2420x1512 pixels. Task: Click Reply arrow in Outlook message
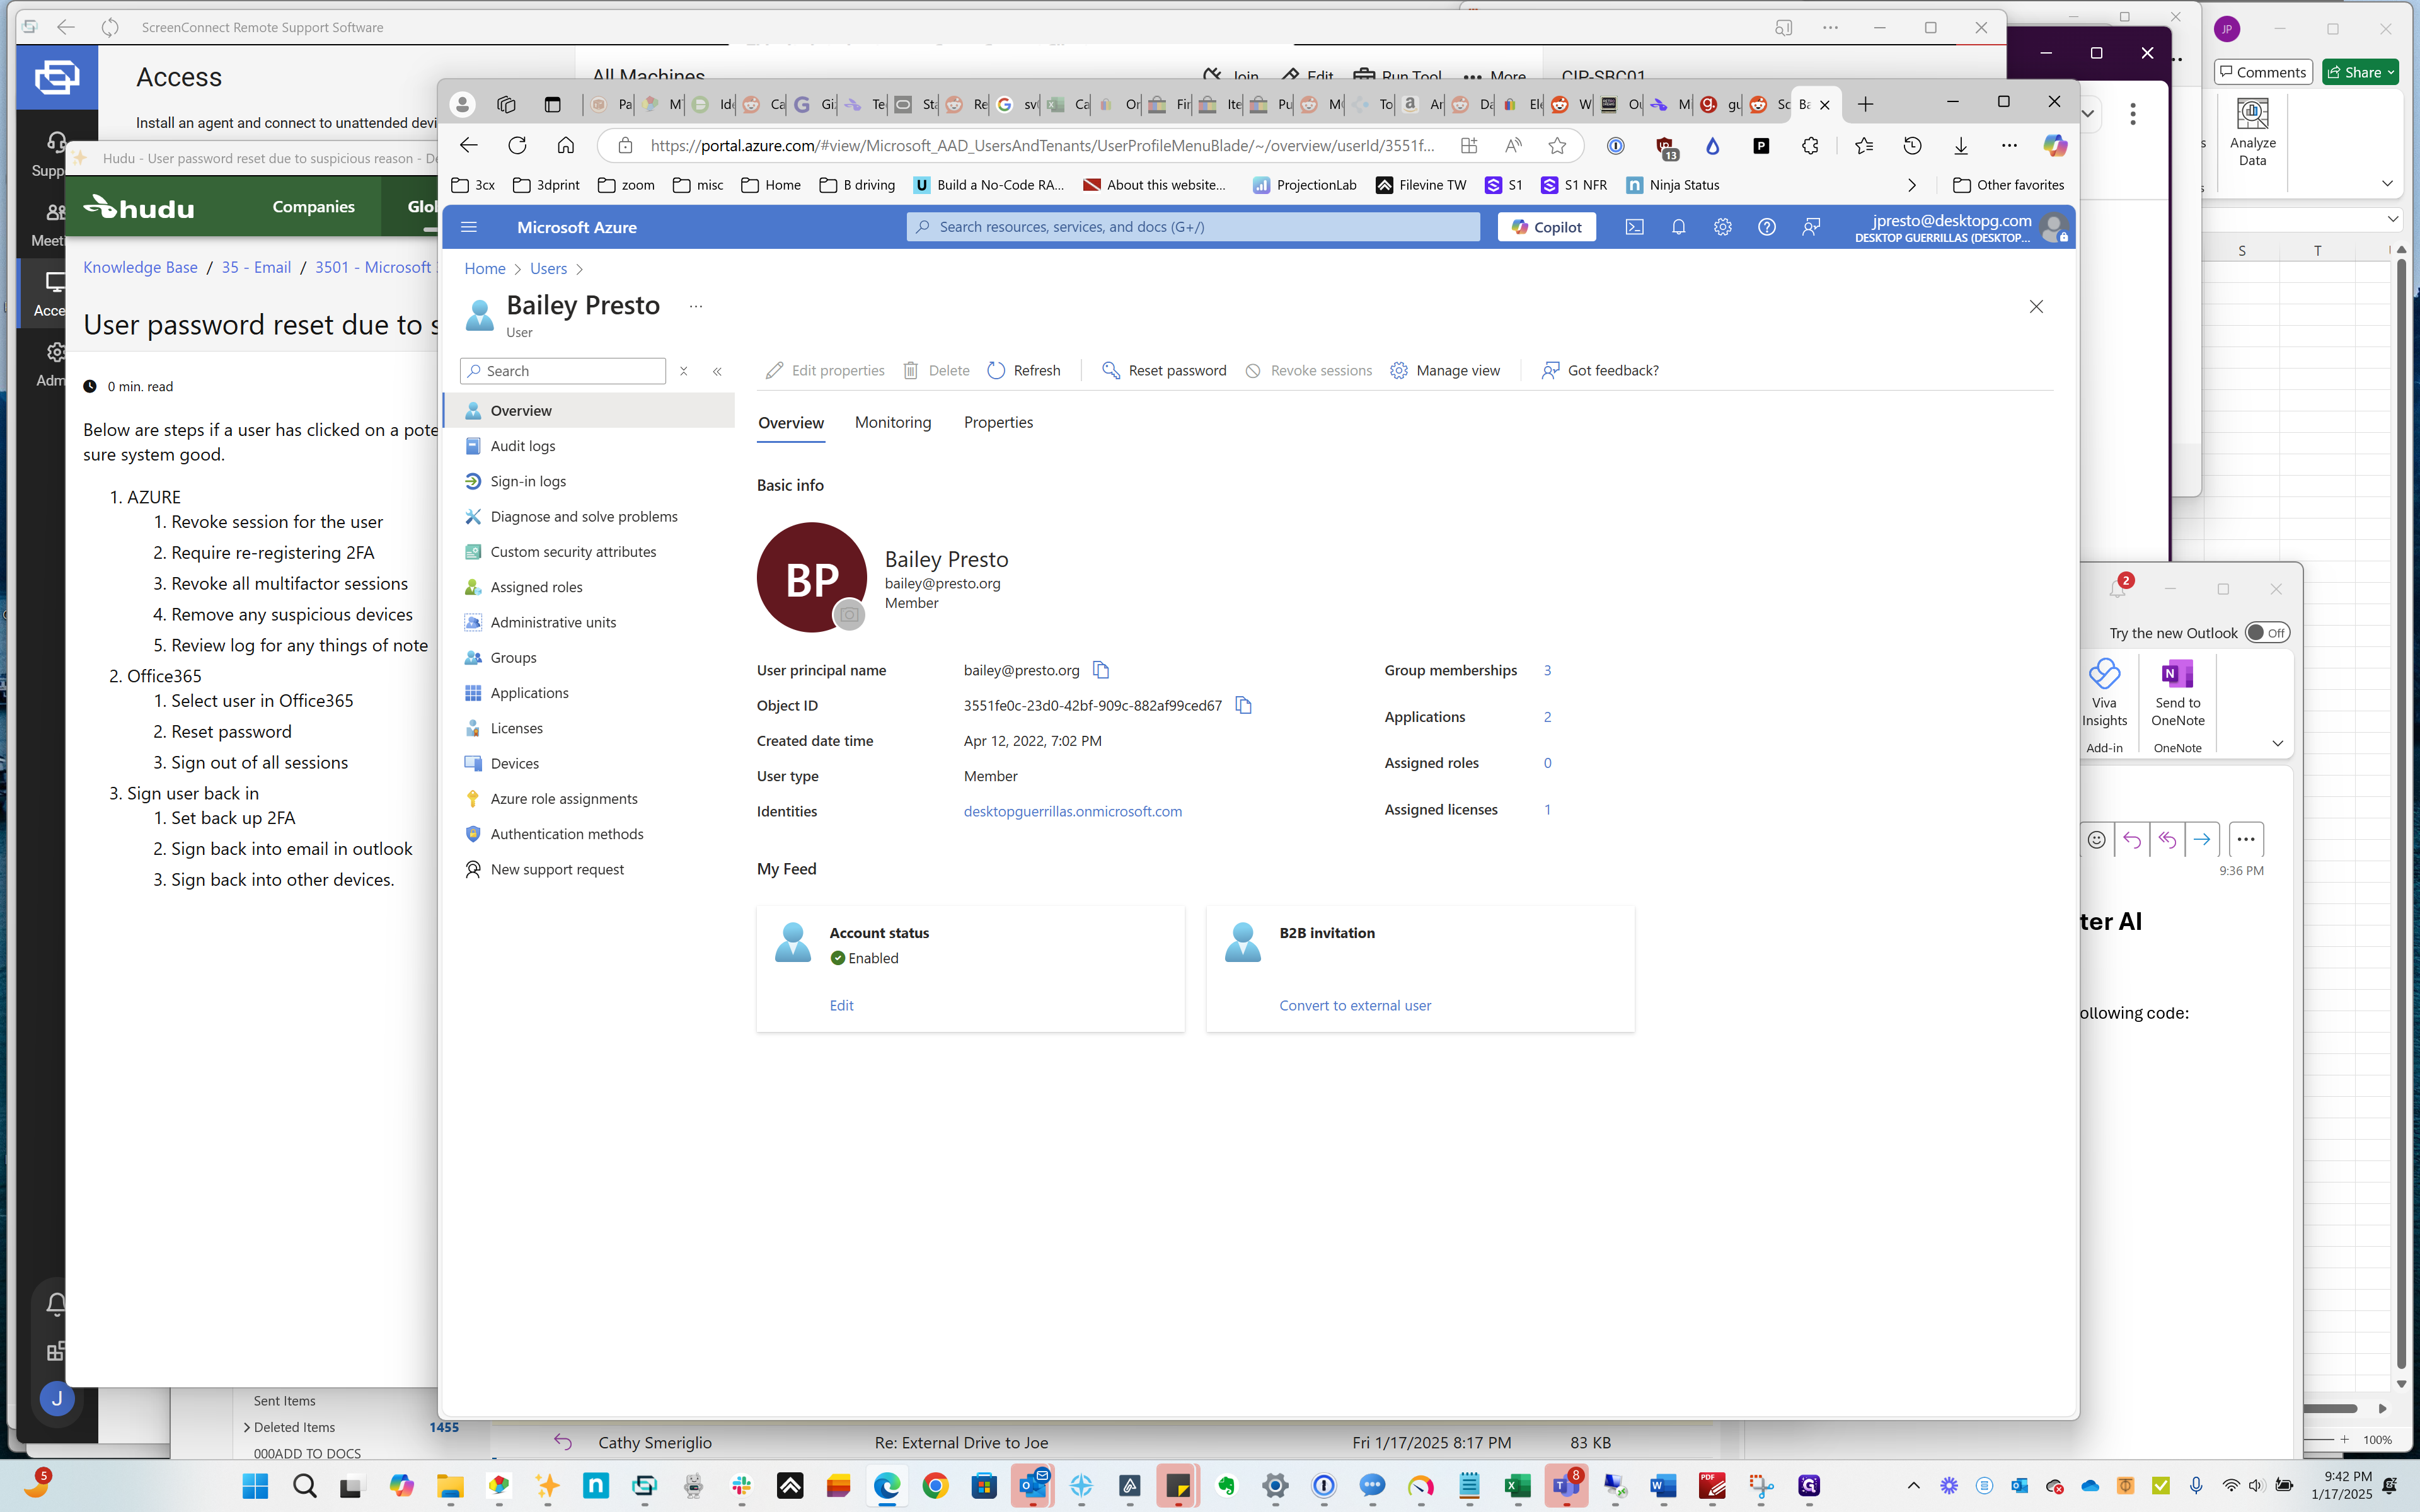[x=2131, y=840]
